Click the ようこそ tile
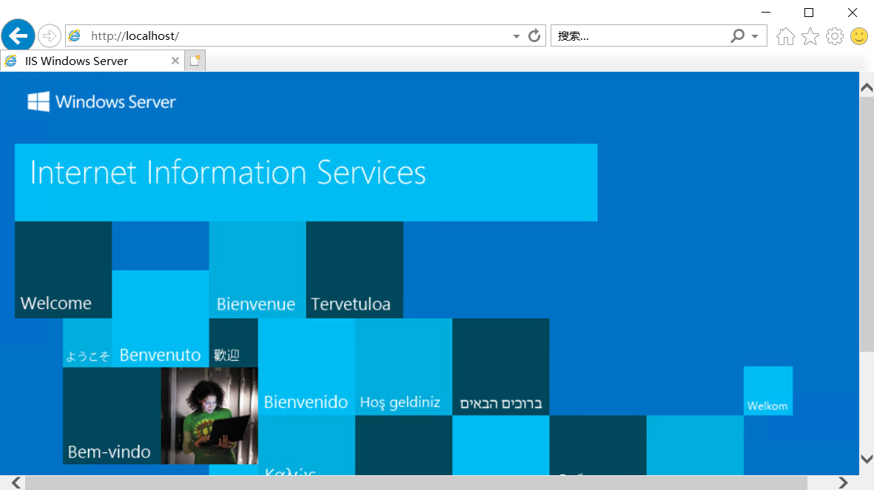 87,343
